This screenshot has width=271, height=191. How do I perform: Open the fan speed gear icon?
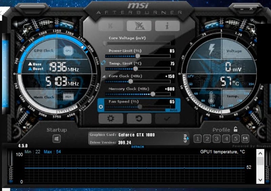tap(101, 107)
